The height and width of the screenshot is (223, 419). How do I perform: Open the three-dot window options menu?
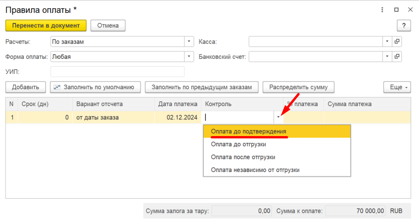coord(382,10)
